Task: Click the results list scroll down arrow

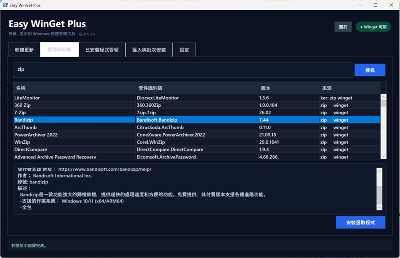Action: point(383,156)
